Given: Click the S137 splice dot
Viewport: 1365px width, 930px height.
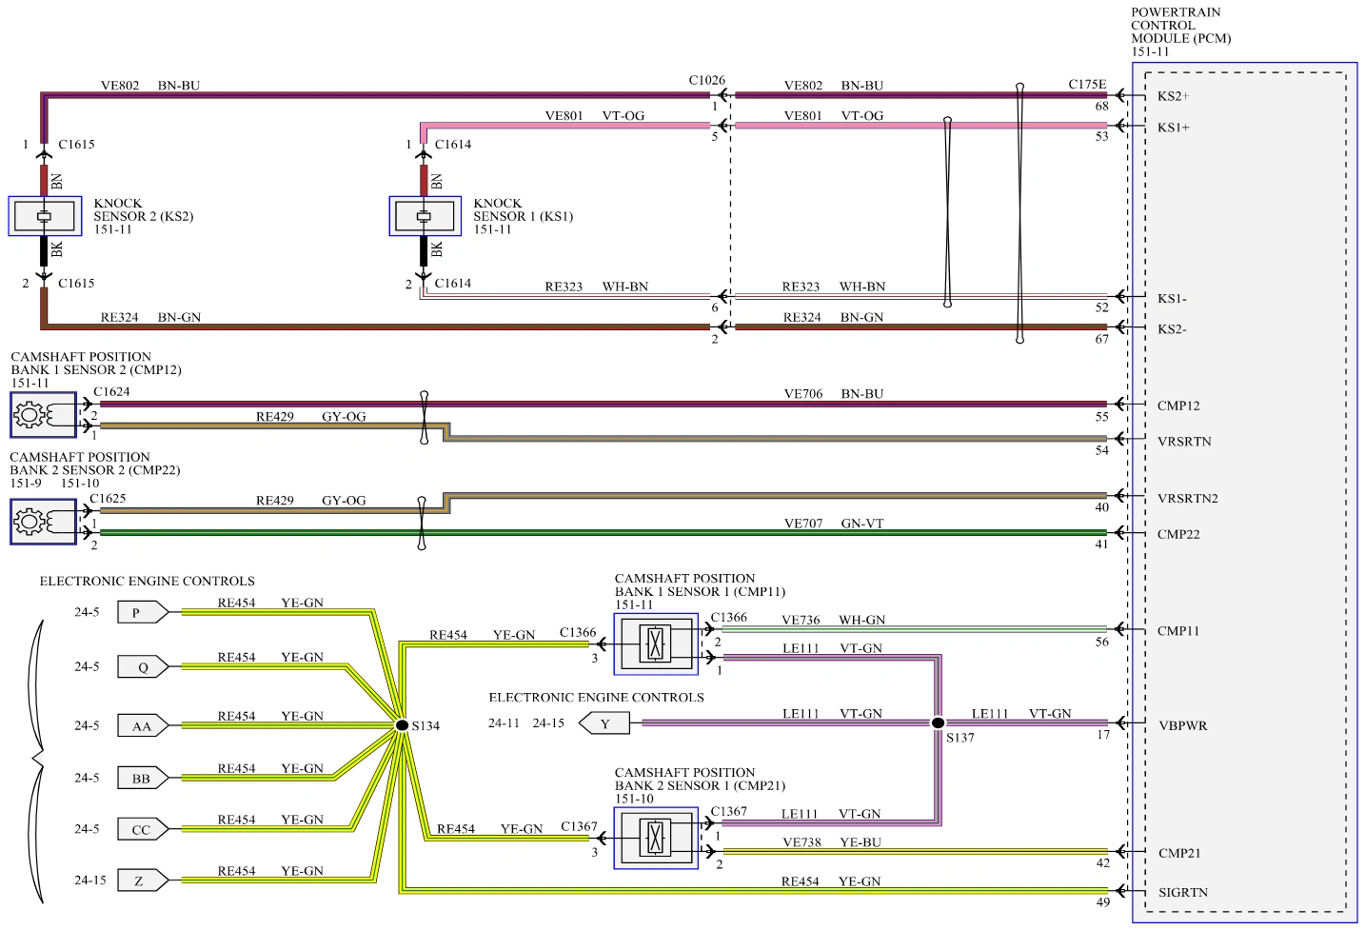Looking at the screenshot, I should (938, 722).
